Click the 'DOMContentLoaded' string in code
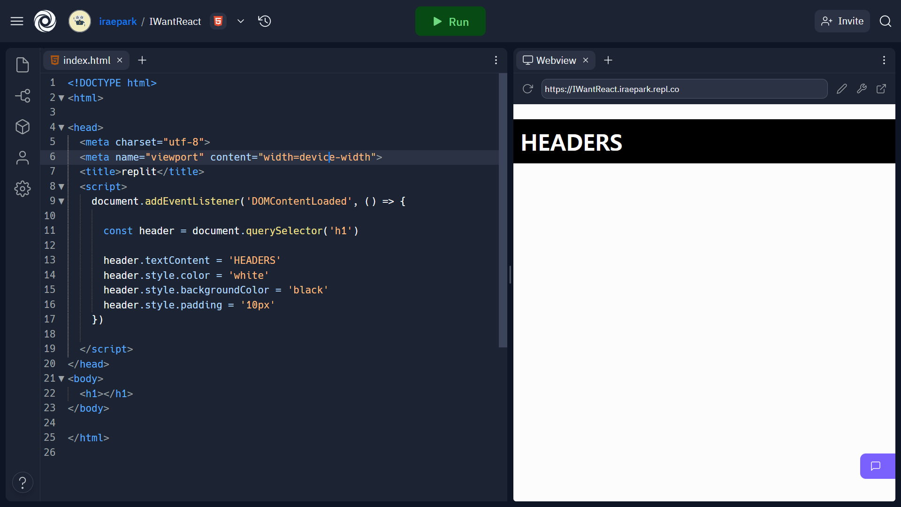The width and height of the screenshot is (901, 507). tap(299, 201)
